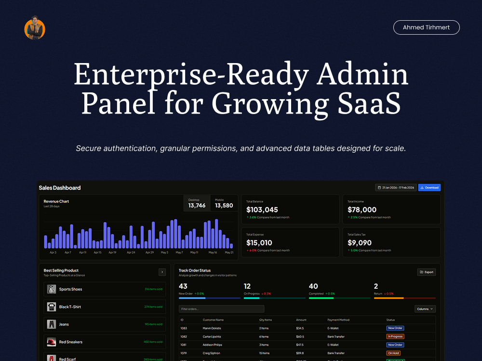Click the $89.8 amount cell

coord(300,353)
